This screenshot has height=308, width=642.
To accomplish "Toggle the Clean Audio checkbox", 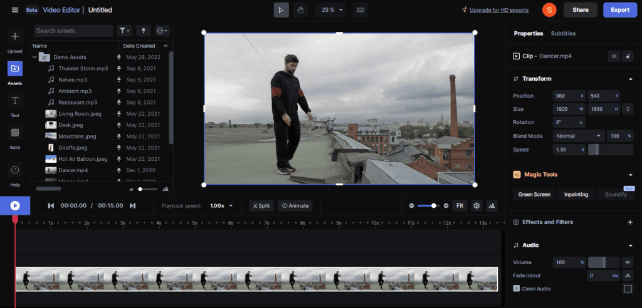I will click(x=627, y=289).
